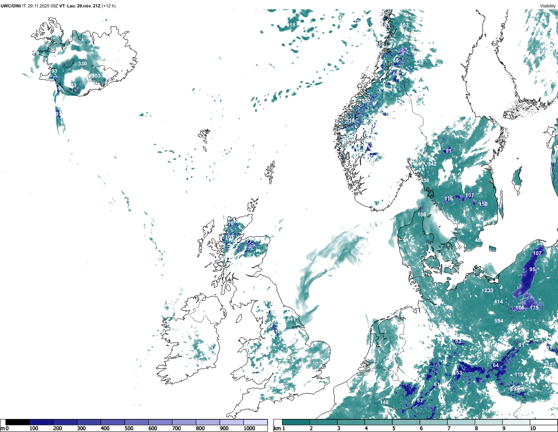Select the palest lavender swatch past 1000 m
The width and height of the screenshot is (558, 432).
click(x=255, y=422)
